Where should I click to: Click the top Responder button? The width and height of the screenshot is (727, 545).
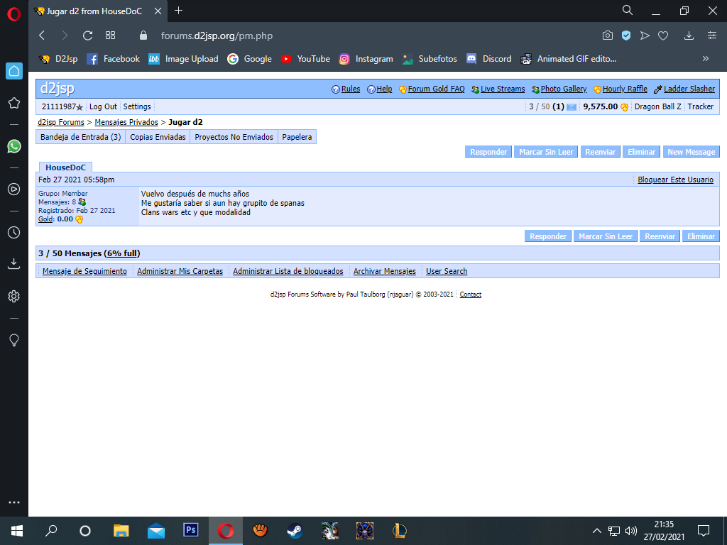[x=488, y=152]
